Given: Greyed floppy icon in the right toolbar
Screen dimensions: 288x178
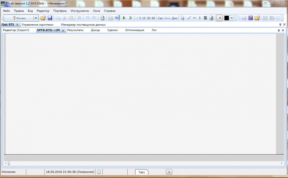Looking at the screenshot, I should click(244, 18).
